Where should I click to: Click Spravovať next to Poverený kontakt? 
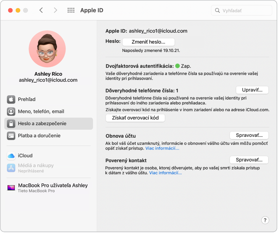[249, 160]
